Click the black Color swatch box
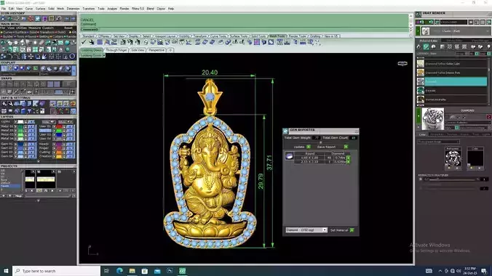This screenshot has width=492, height=276. tap(475, 158)
